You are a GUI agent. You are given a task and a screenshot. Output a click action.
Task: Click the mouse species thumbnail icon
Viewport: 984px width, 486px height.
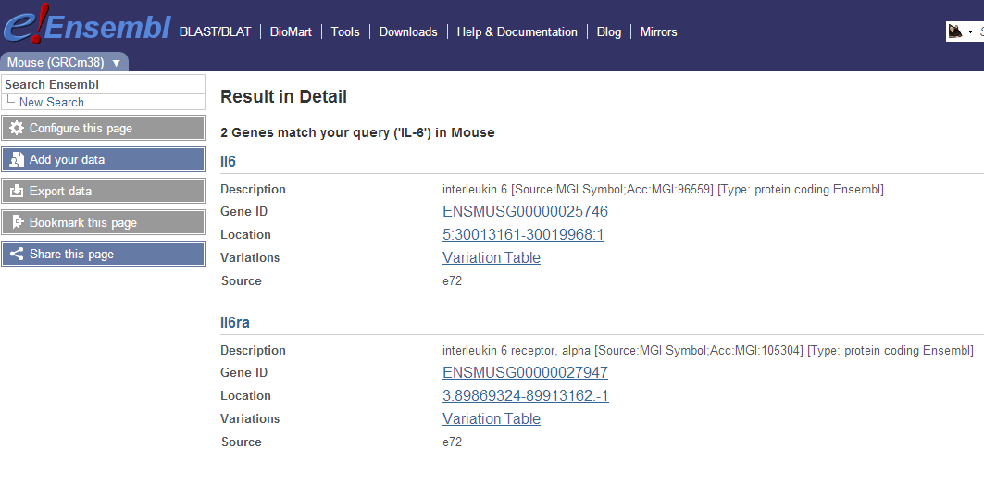(x=954, y=31)
